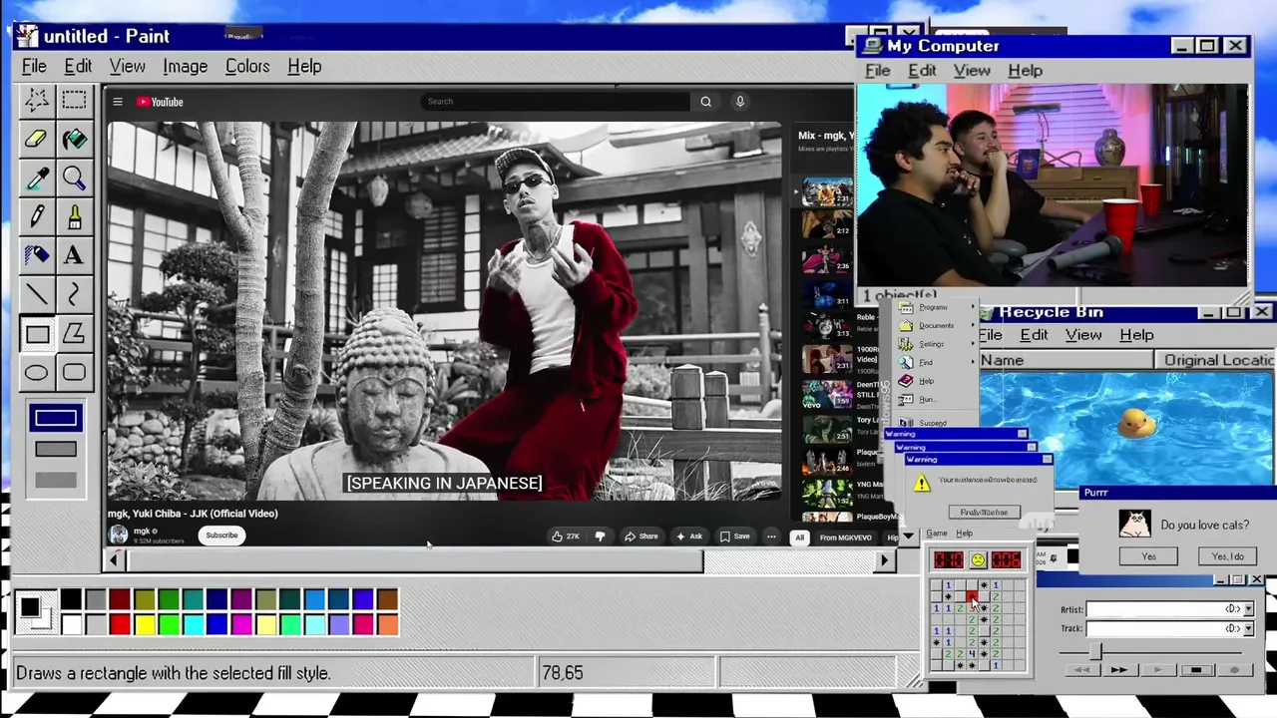Image resolution: width=1277 pixels, height=718 pixels.
Task: Click the YouTube search input field
Action: pos(557,102)
